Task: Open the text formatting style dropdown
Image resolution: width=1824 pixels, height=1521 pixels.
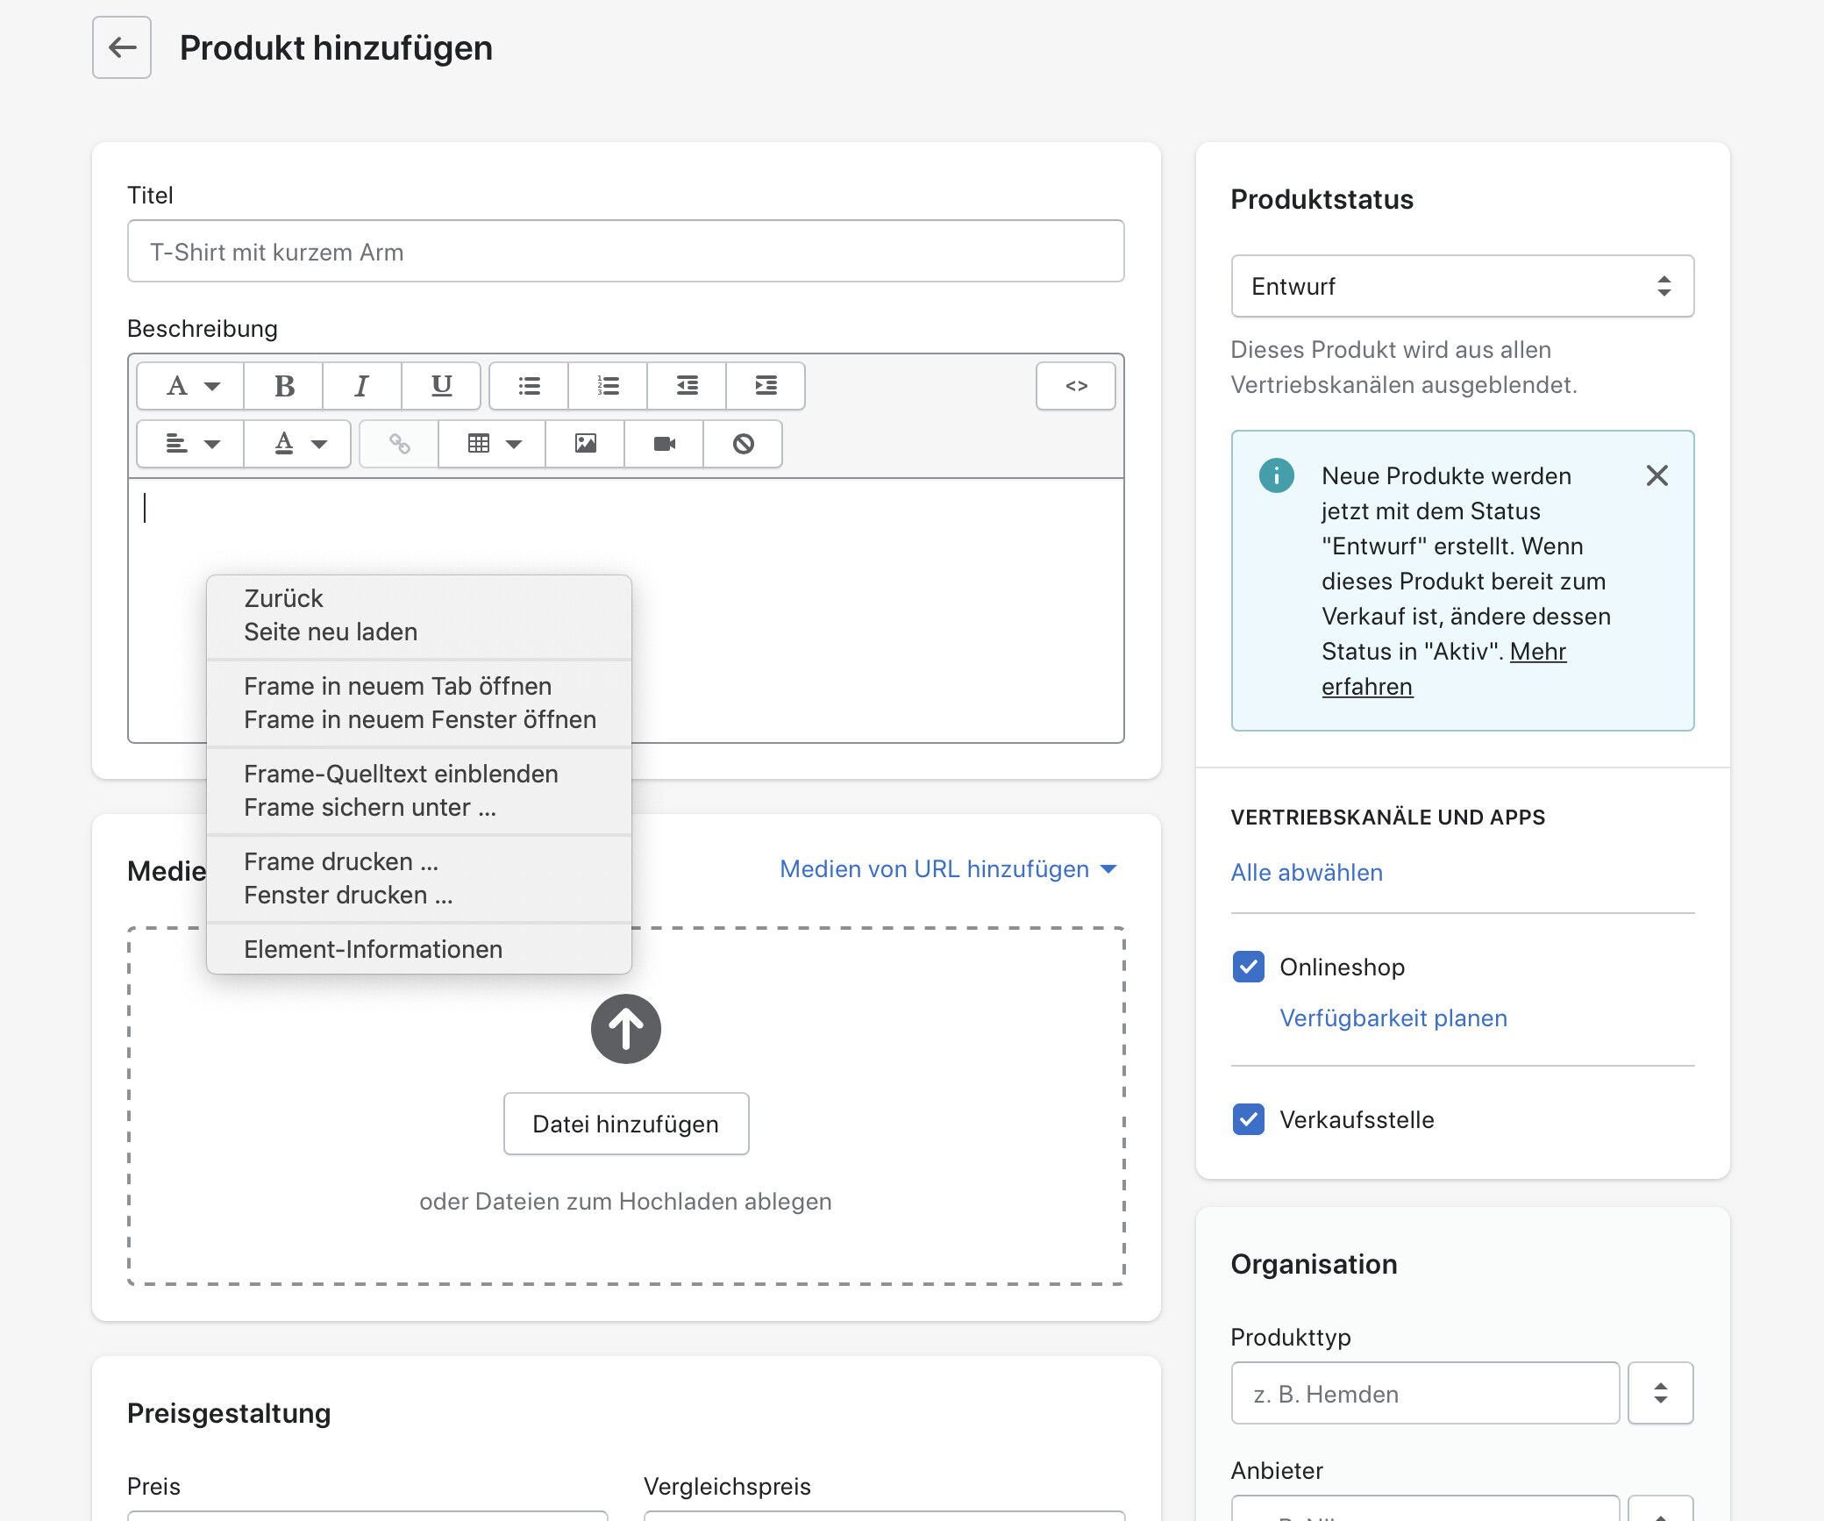Action: pos(190,386)
